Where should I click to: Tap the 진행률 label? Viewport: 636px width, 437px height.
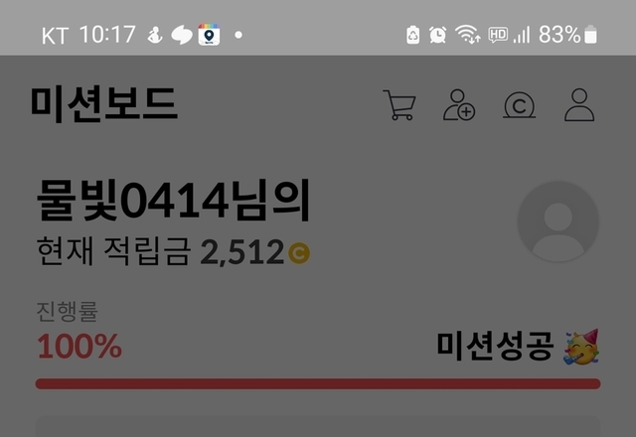(68, 311)
